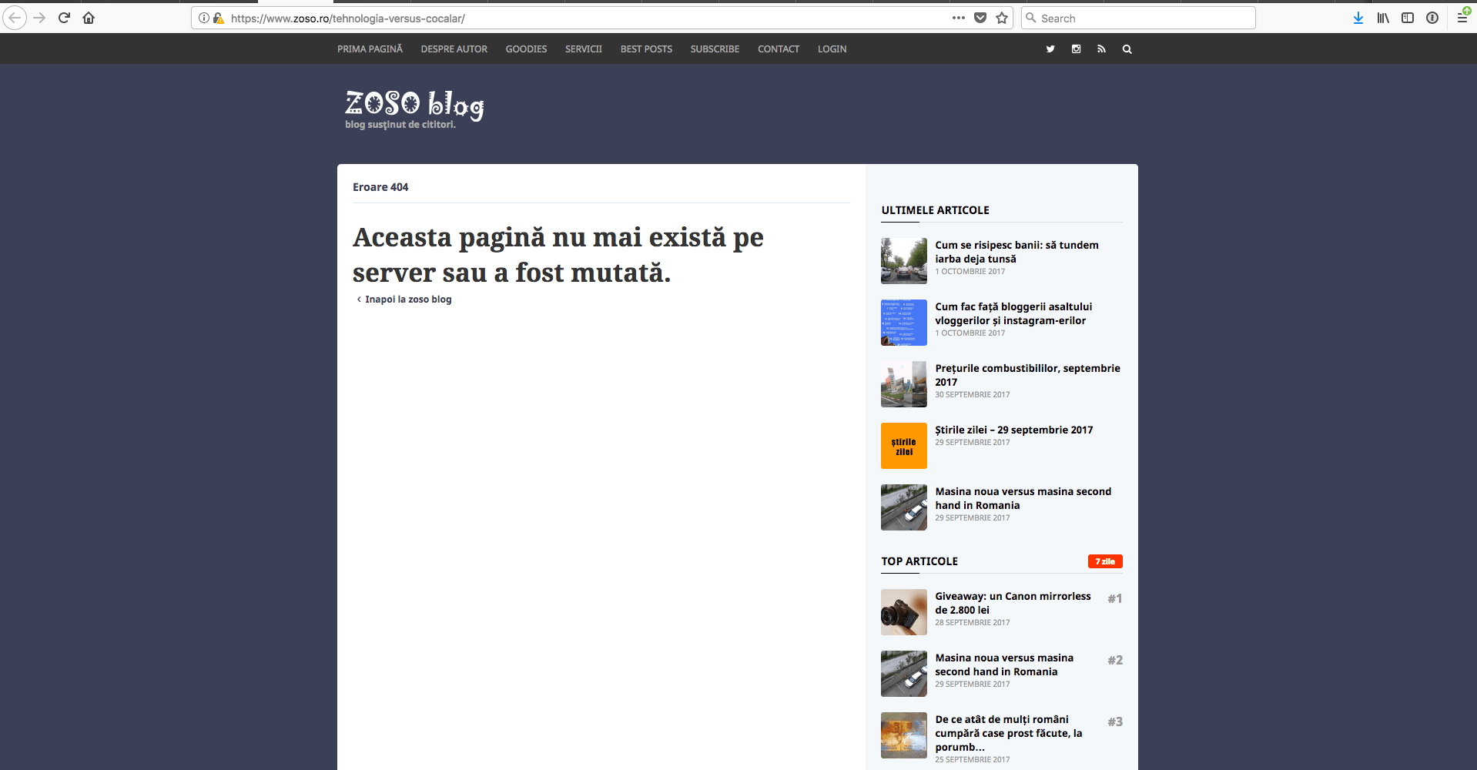1477x770 pixels.
Task: Show the library bookshelf menu
Action: pos(1383,18)
